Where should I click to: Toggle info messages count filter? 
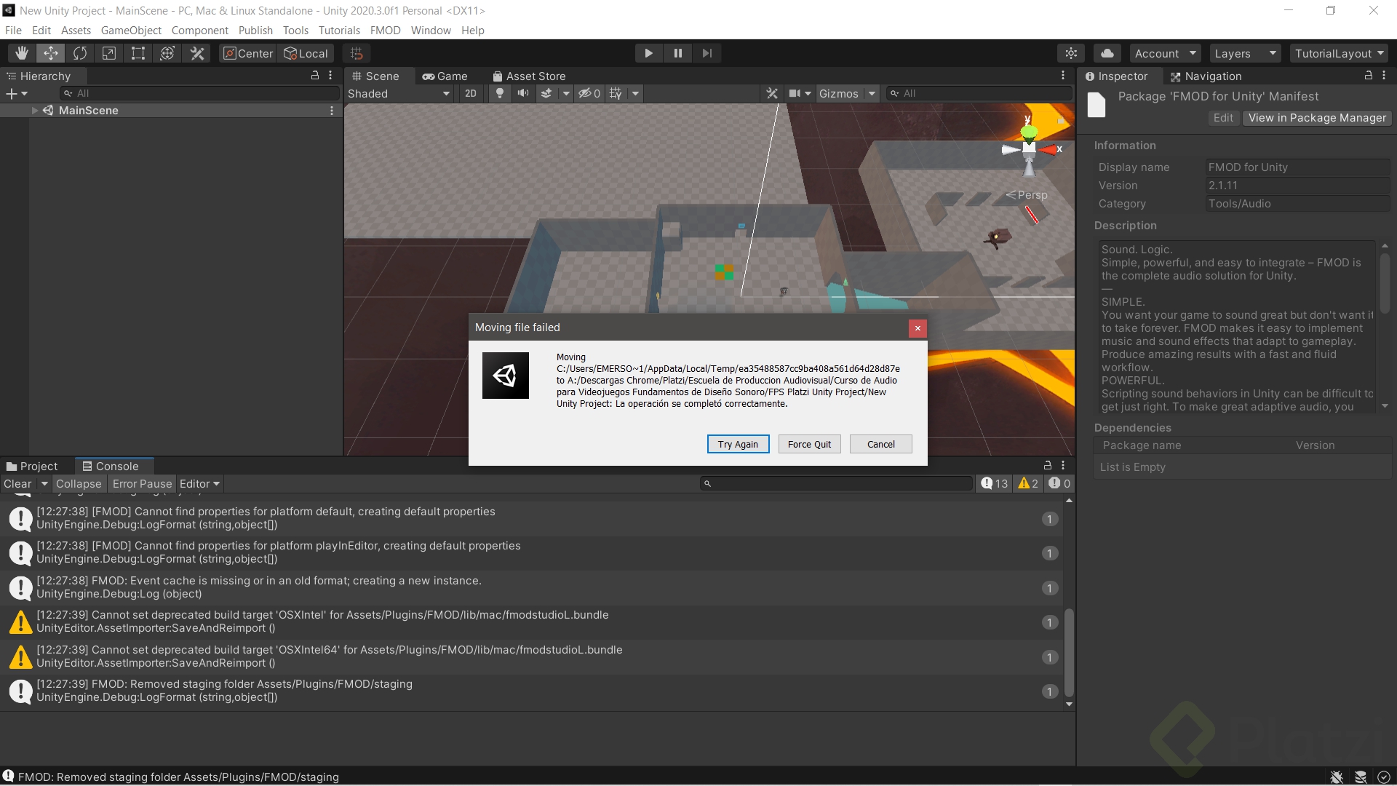click(x=994, y=483)
